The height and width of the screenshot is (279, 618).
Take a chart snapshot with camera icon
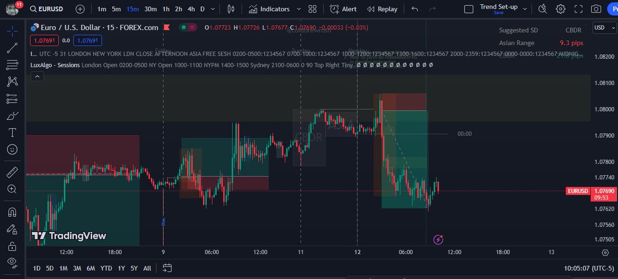[596, 9]
